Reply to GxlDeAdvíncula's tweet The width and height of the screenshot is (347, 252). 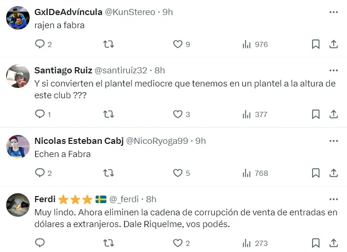click(40, 44)
